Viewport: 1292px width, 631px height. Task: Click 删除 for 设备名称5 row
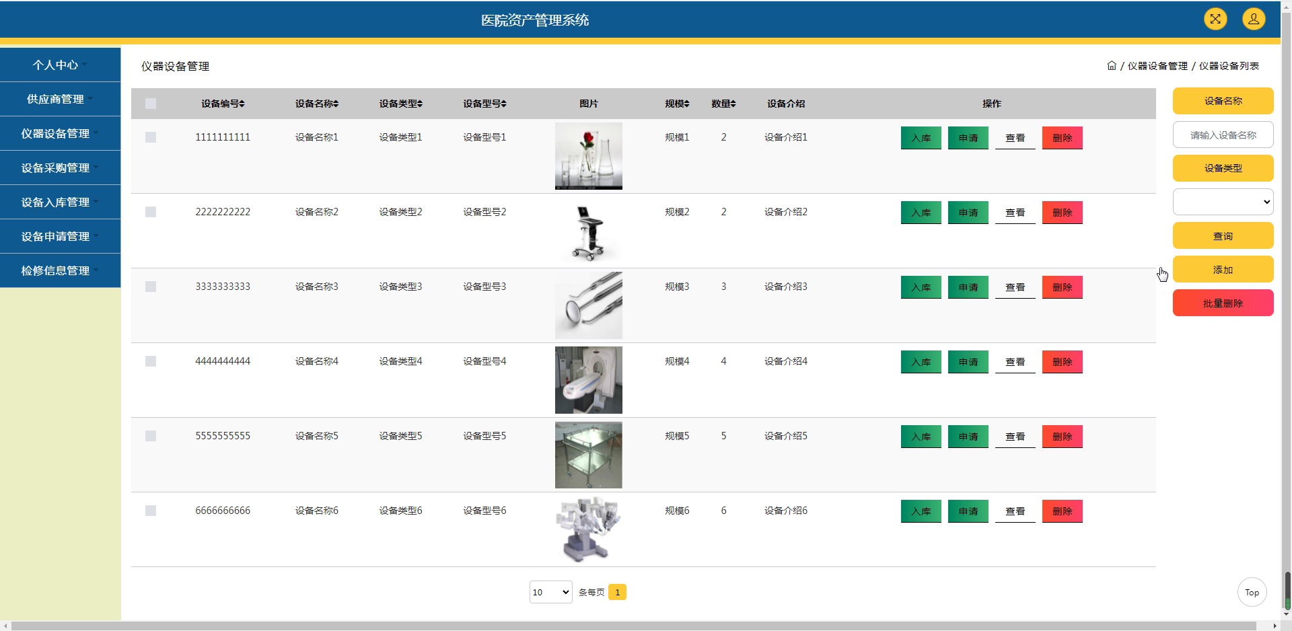tap(1062, 437)
